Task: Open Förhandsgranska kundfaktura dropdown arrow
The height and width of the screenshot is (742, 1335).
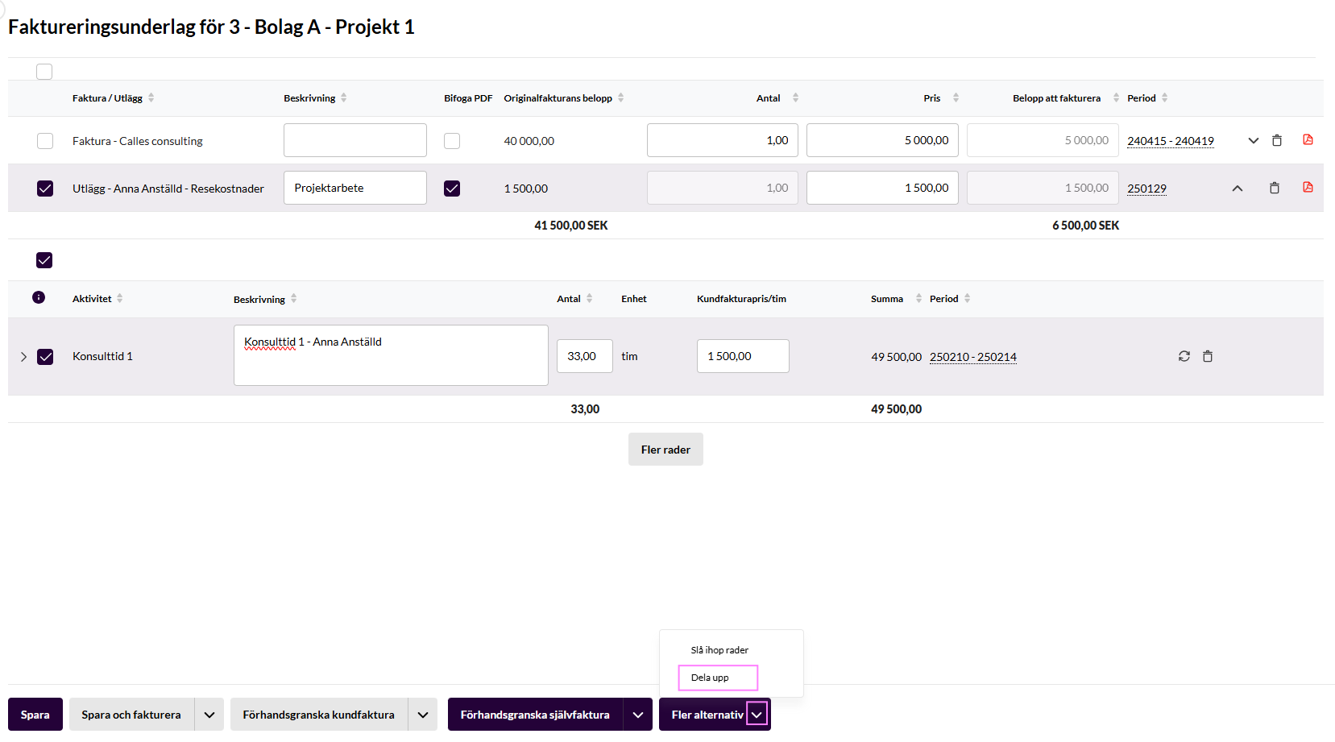Action: click(x=423, y=715)
